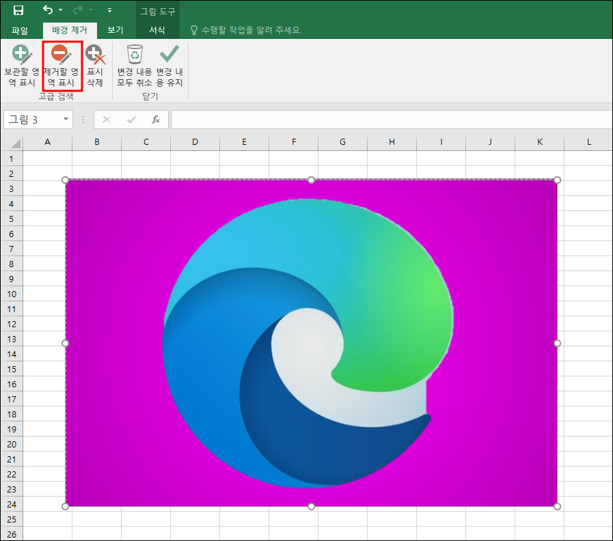The width and height of the screenshot is (613, 541).
Task: Select column K header
Action: point(539,142)
